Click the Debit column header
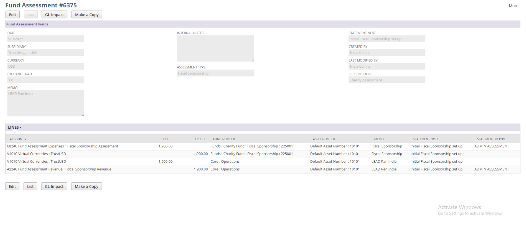The width and height of the screenshot is (526, 226). [x=165, y=139]
